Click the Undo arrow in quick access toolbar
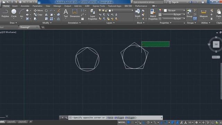The image size is (222, 125). click(24, 2)
